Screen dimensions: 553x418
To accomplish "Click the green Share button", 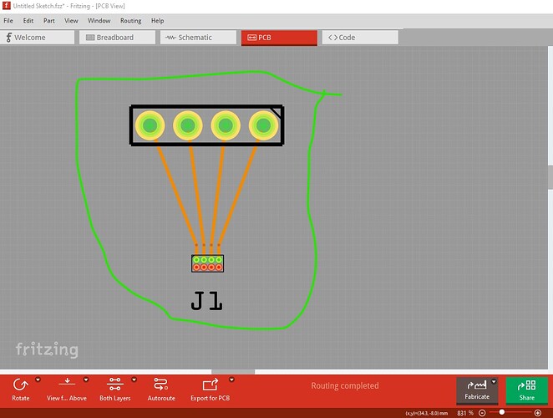I will point(526,390).
